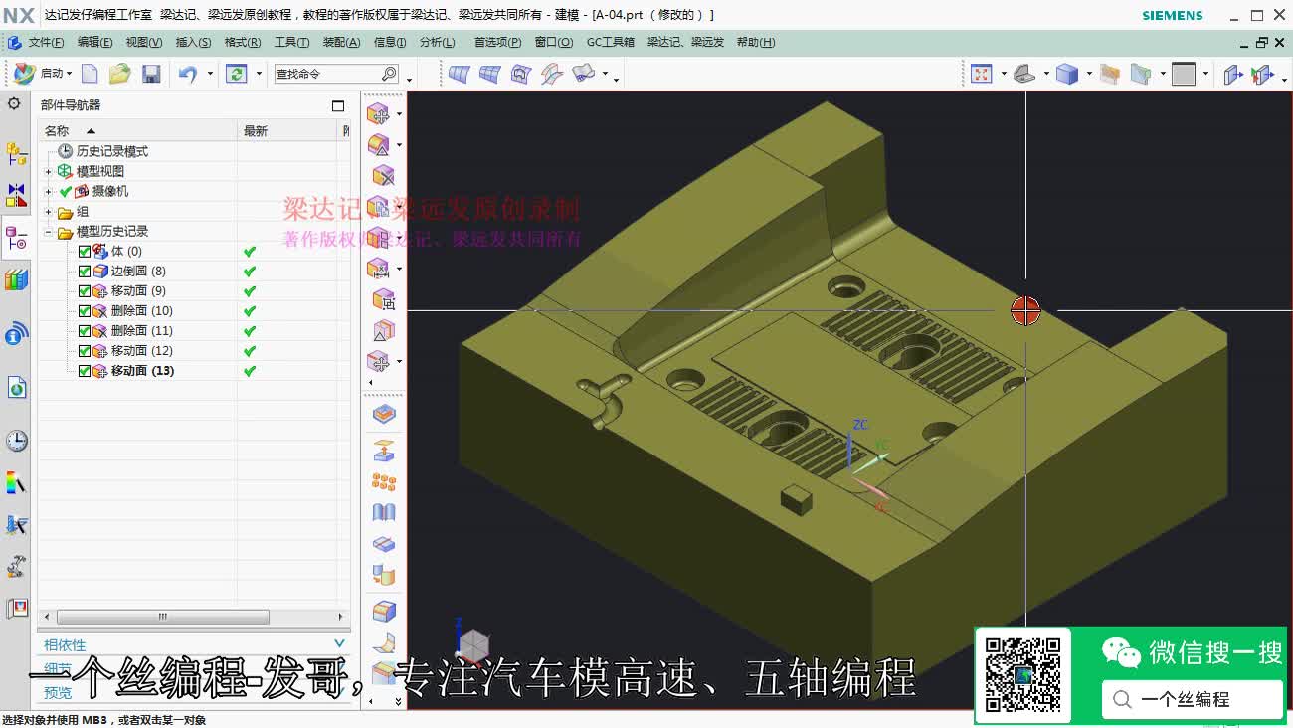Screen dimensions: 1293x728
Task: Open the 启动 start menu icon
Action: pyautogui.click(x=24, y=73)
